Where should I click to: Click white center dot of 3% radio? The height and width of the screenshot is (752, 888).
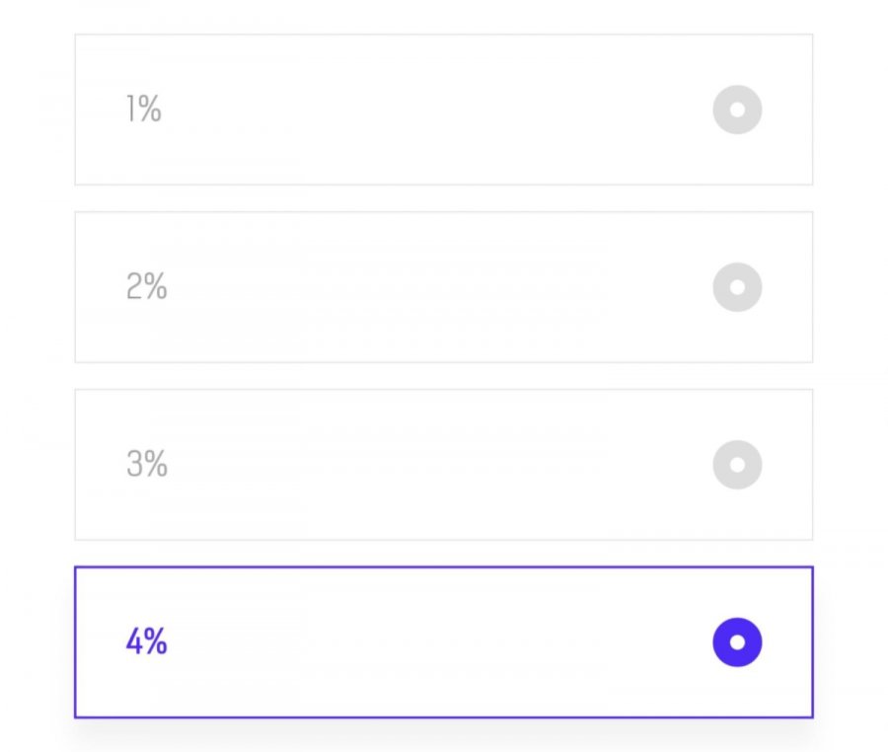[737, 465]
